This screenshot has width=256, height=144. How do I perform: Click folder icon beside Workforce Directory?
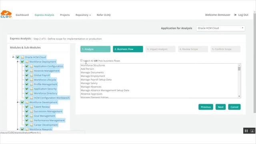click(32, 93)
